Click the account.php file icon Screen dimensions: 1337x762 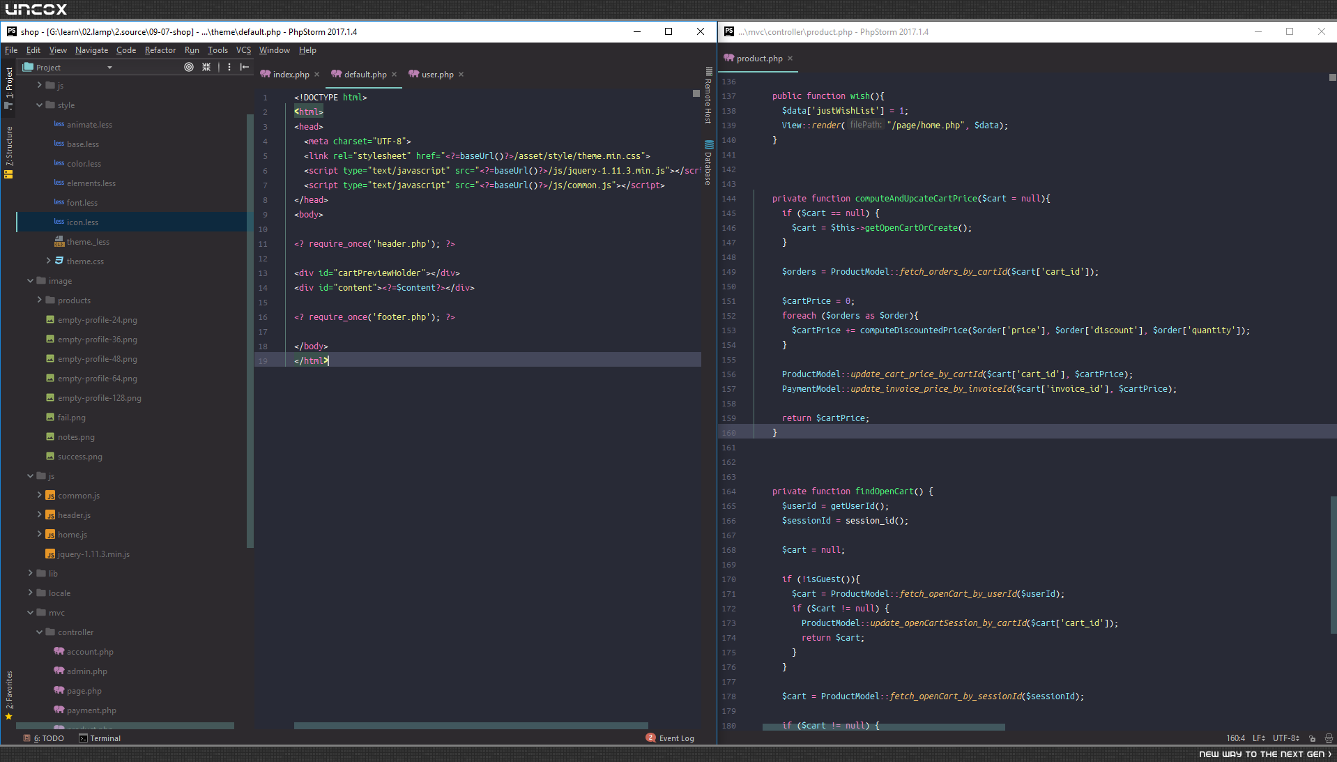click(x=59, y=651)
